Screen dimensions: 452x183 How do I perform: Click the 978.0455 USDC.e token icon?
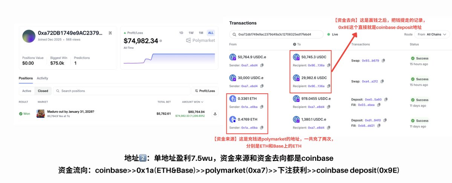(x=296, y=99)
